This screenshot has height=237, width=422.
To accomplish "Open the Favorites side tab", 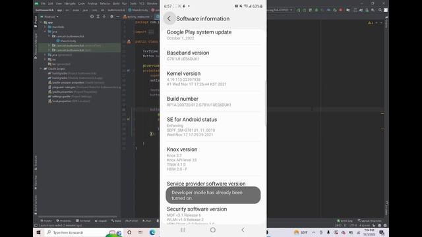I will tap(36, 183).
